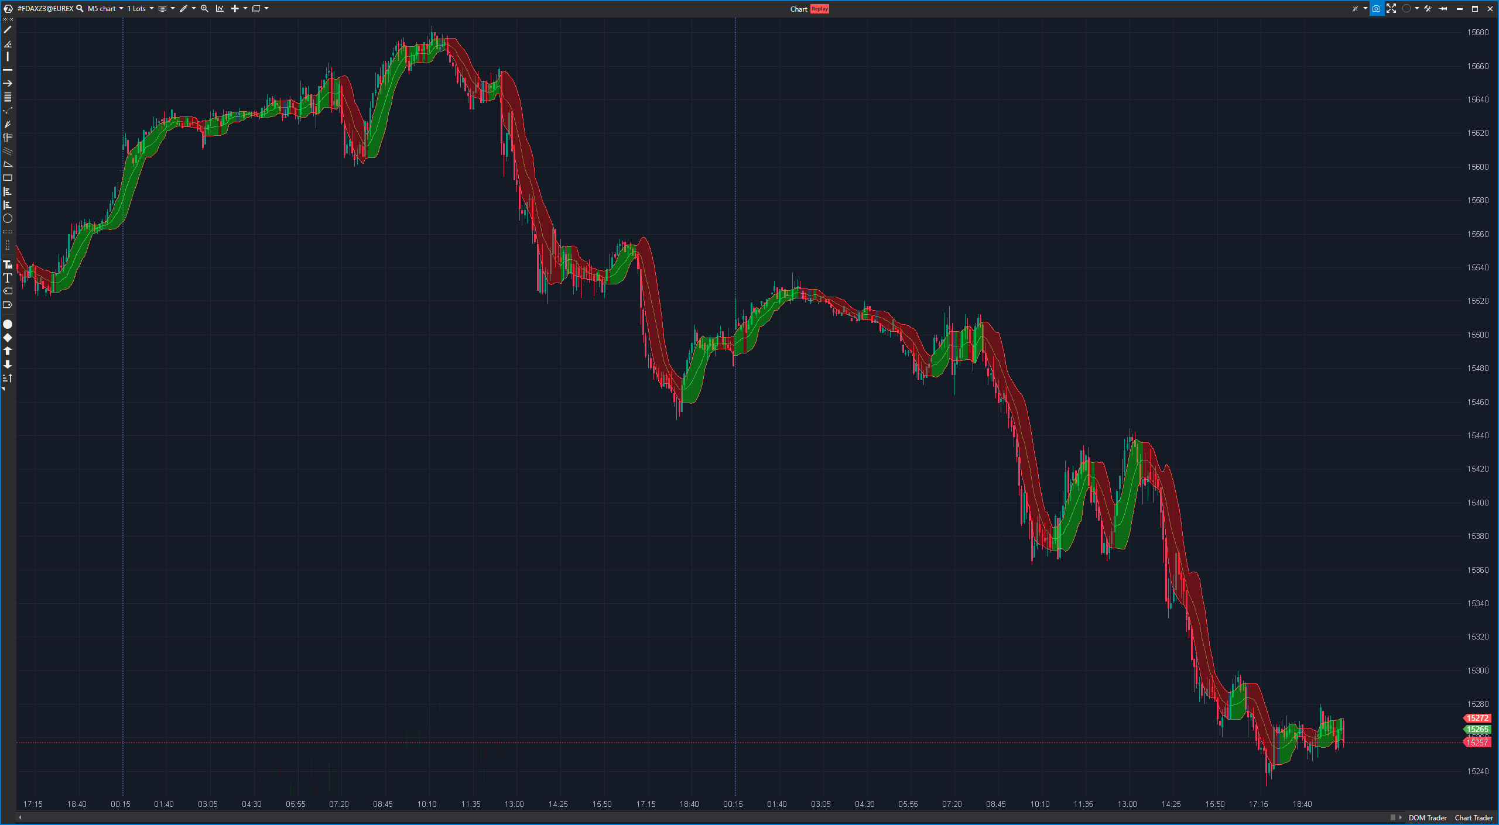The width and height of the screenshot is (1499, 825).
Task: Select the horizontal line tool
Action: pyautogui.click(x=8, y=70)
